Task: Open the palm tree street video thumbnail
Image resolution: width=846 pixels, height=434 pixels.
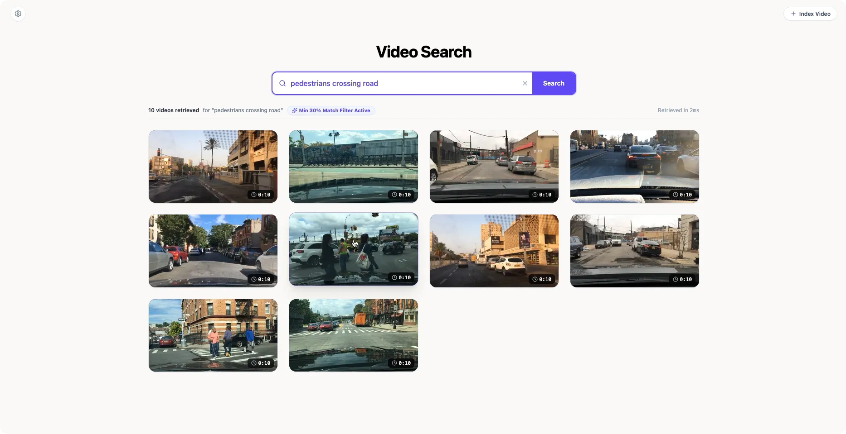Action: click(213, 167)
